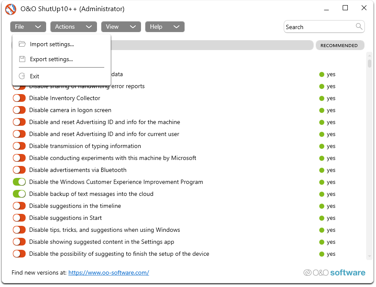Click yes label for Customer Experience Improvement row
This screenshot has height=287, width=376.
point(331,182)
